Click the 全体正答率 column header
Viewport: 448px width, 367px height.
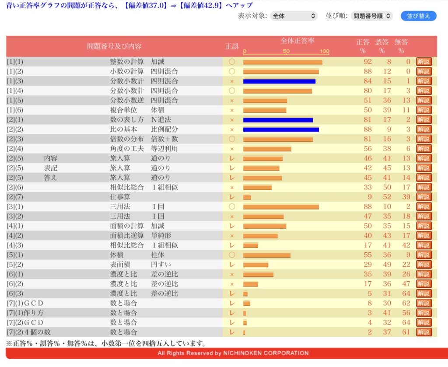click(297, 41)
